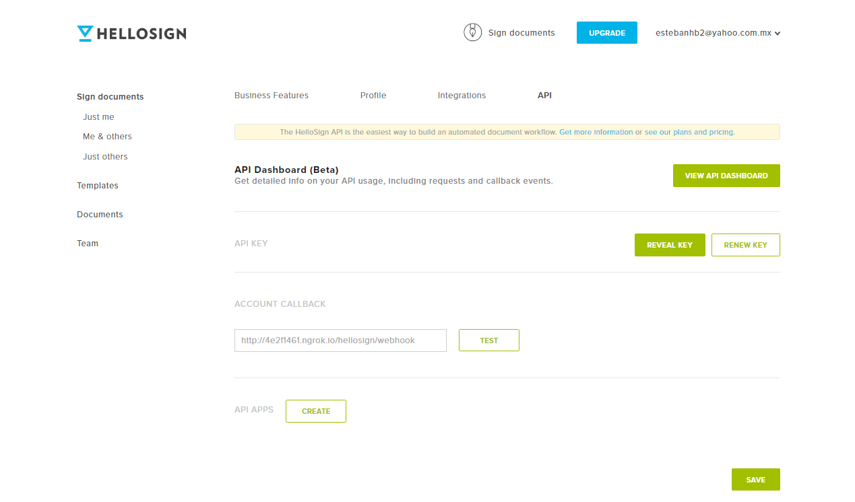
Task: Open Sign documents in the header
Action: (x=521, y=32)
